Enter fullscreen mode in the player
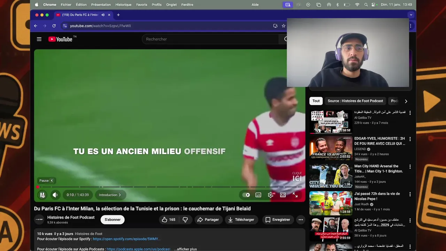The image size is (446, 251). (295, 195)
